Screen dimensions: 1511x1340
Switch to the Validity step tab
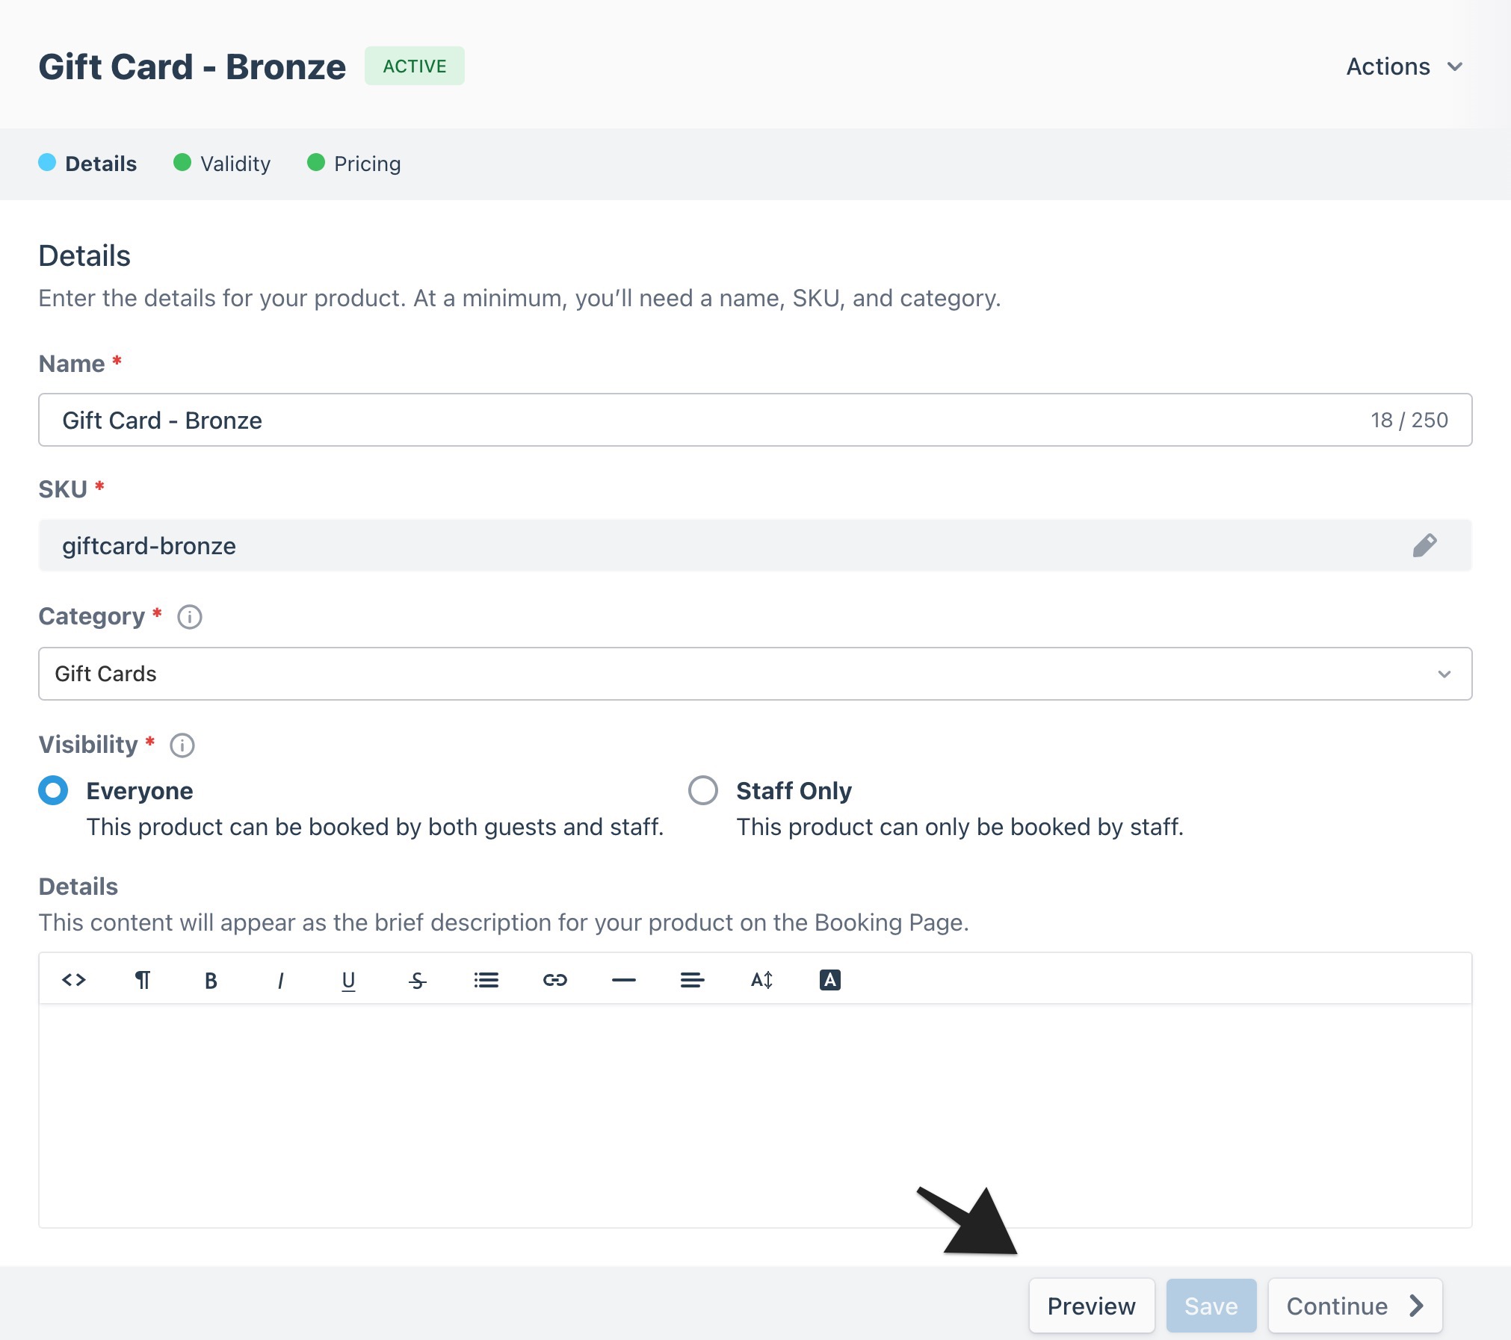(x=222, y=164)
